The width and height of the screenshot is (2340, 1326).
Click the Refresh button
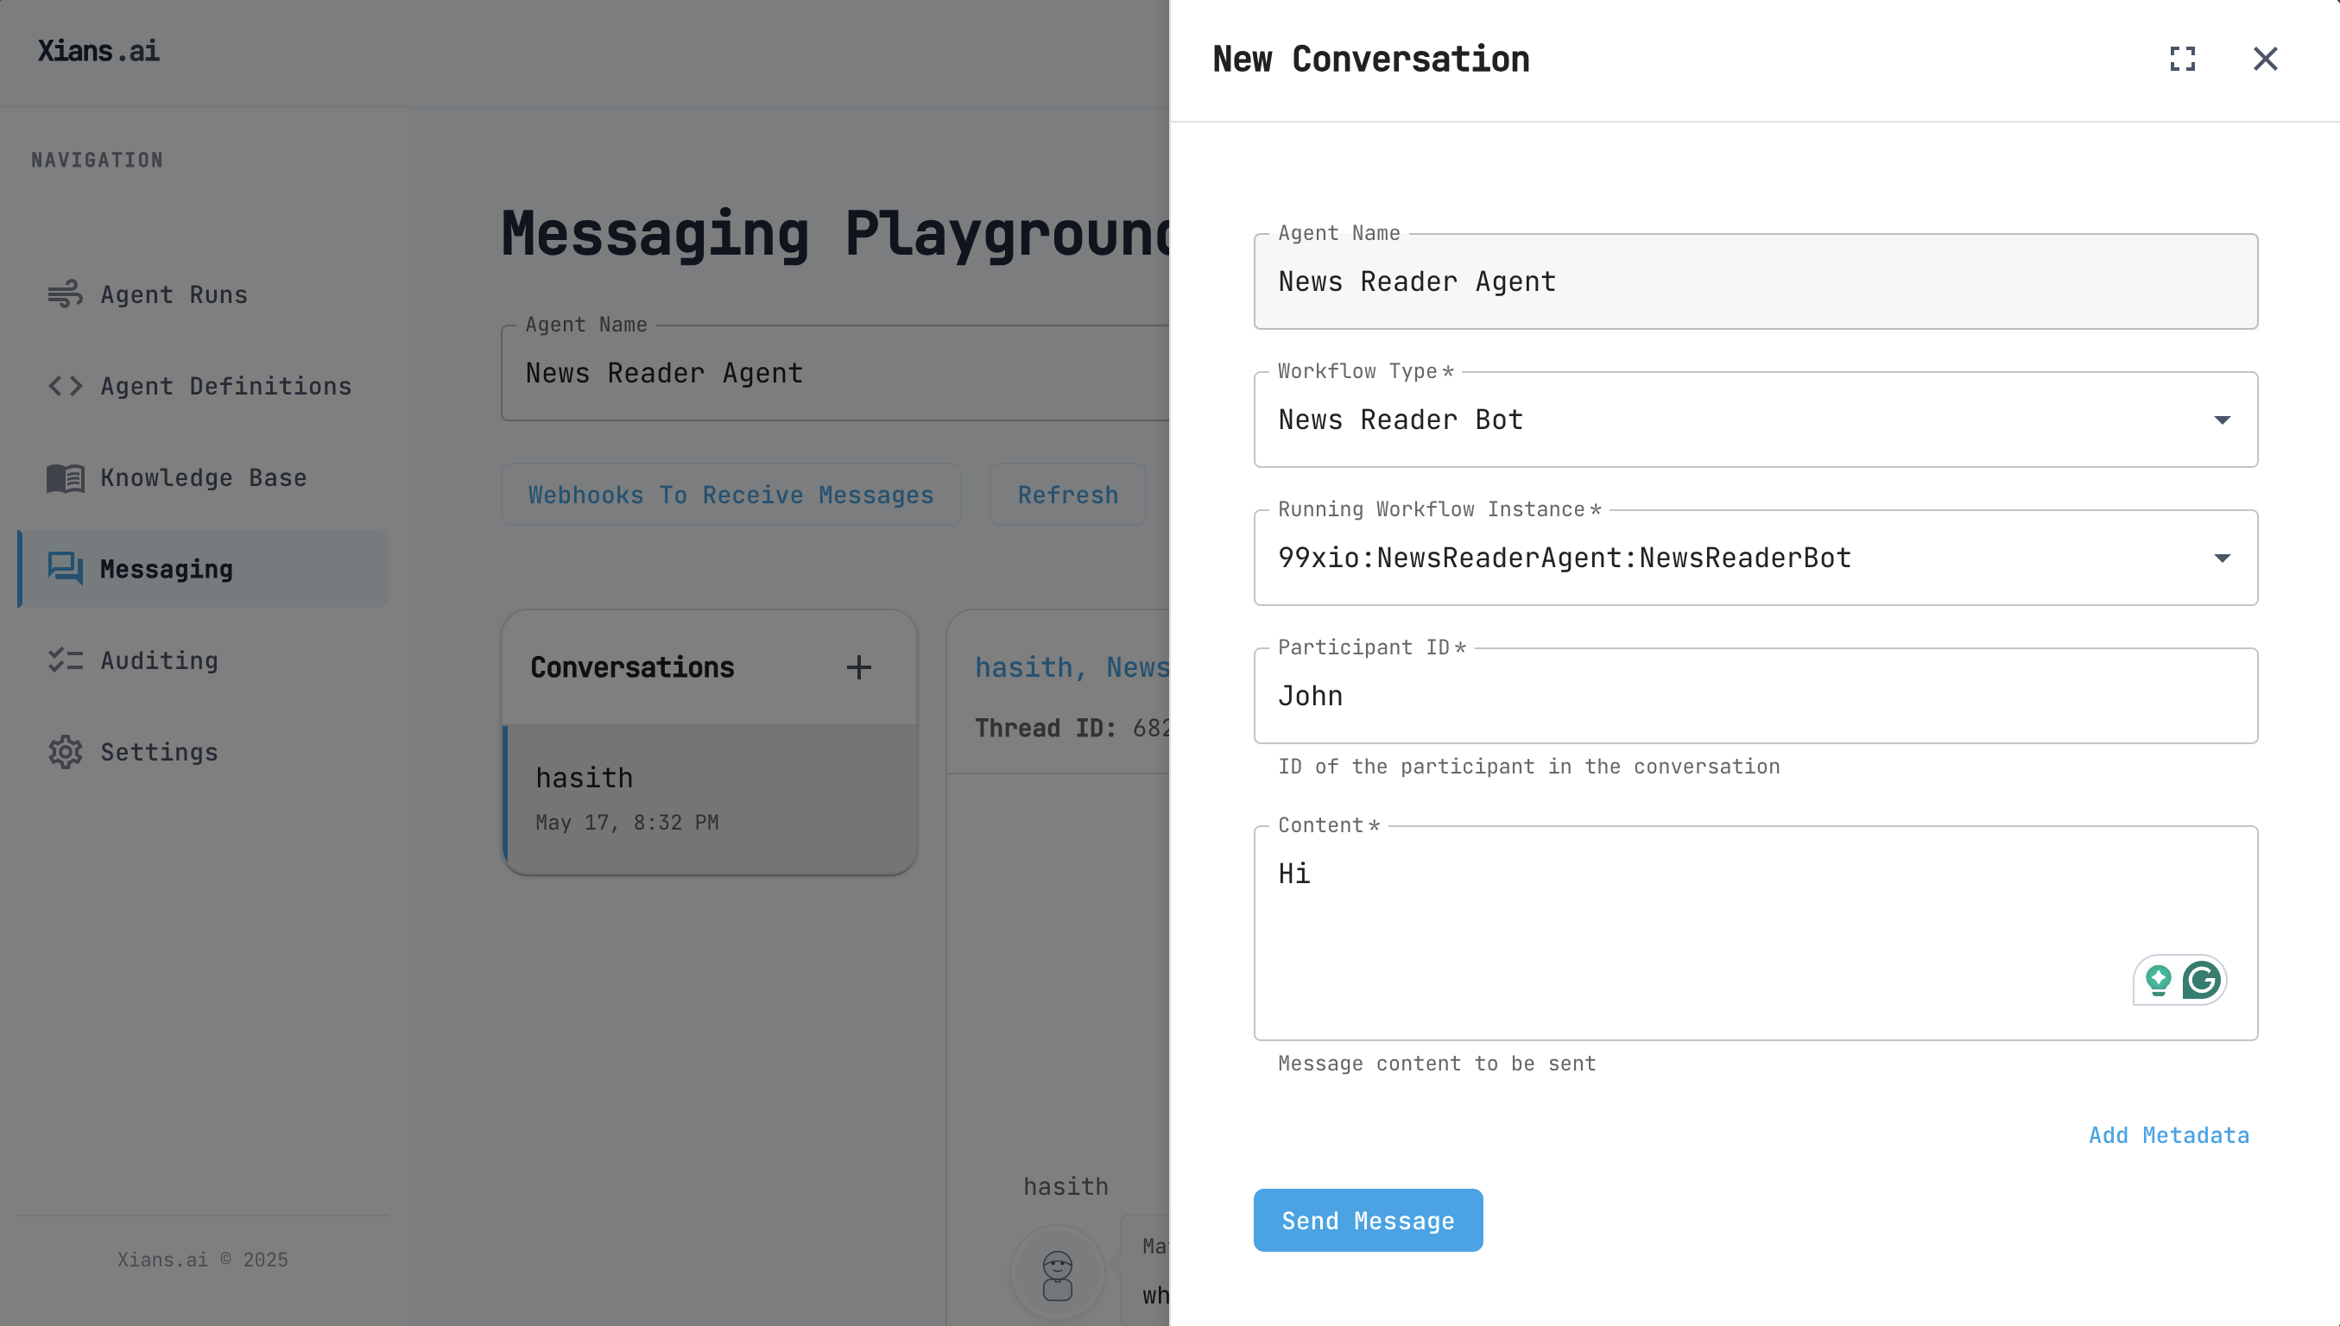1067,495
